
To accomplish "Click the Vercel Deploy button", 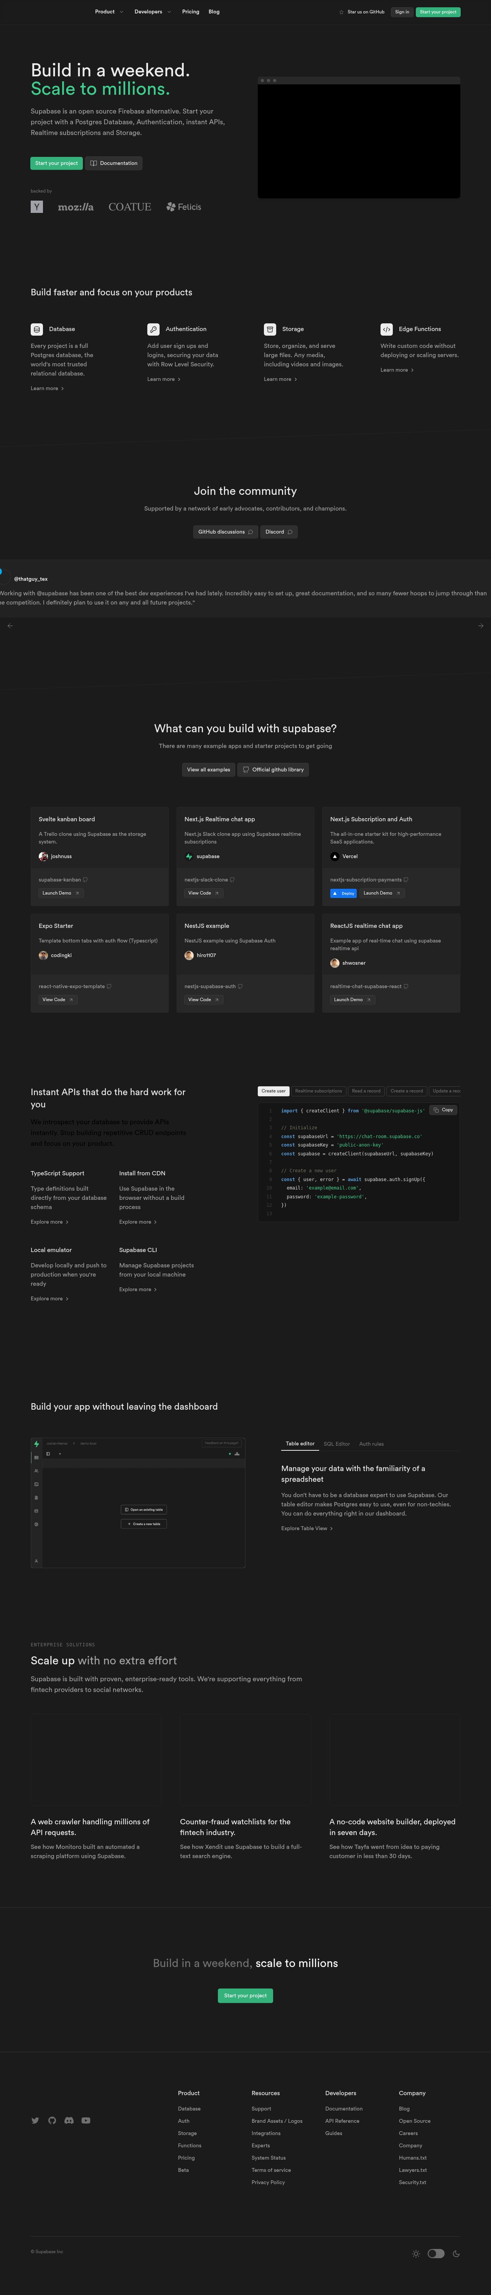I will (x=343, y=893).
